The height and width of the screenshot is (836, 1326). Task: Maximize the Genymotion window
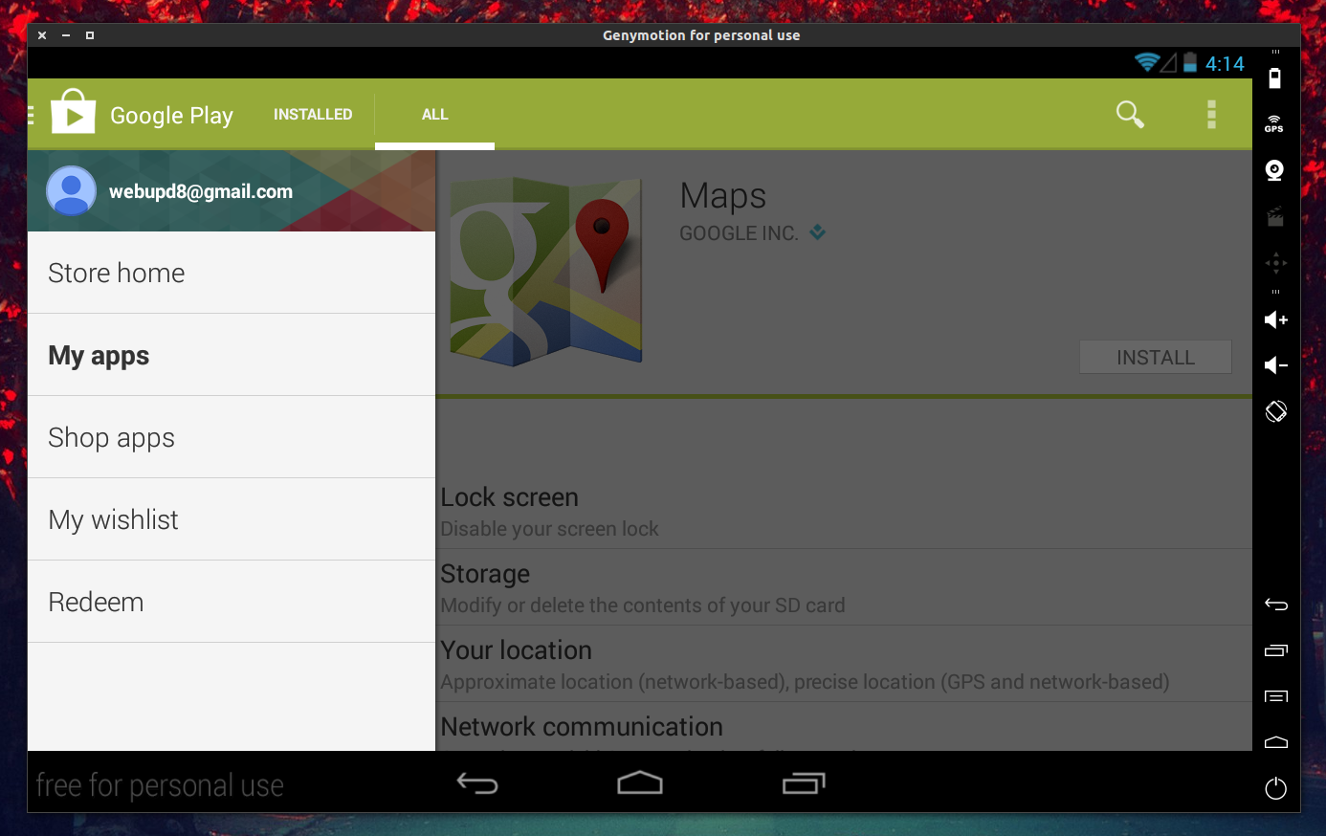click(x=90, y=35)
